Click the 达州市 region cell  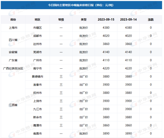click(37, 44)
